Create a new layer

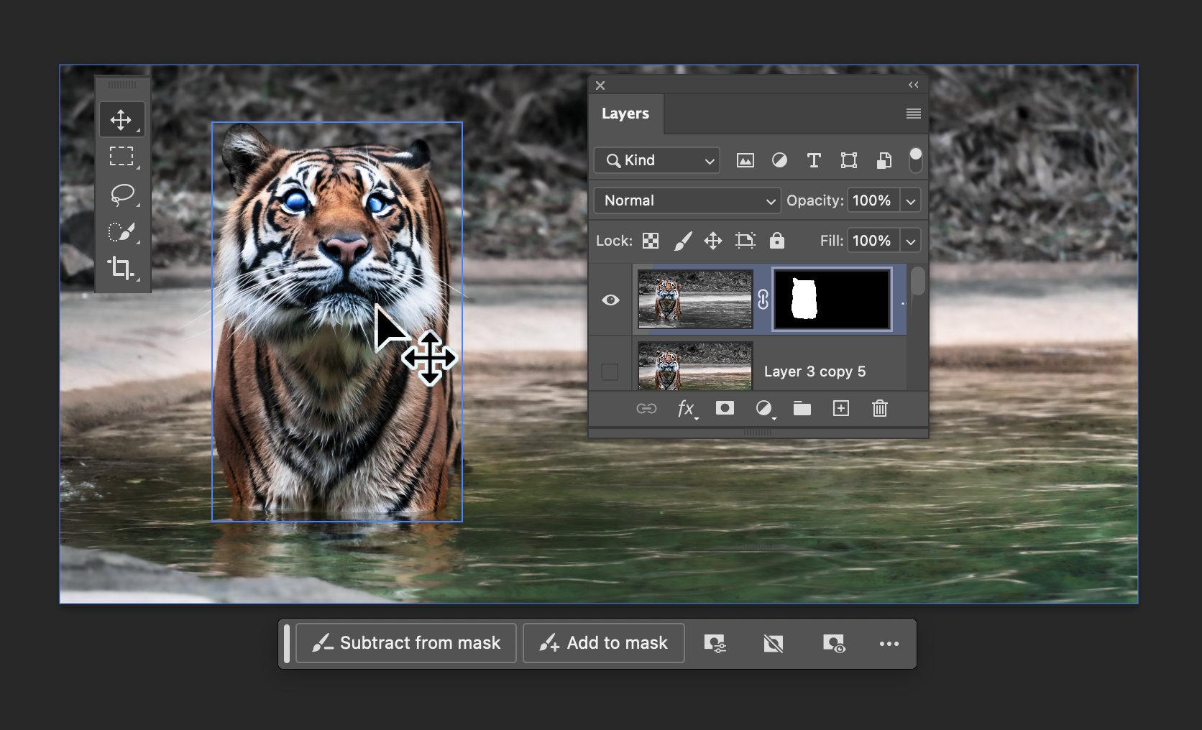tap(840, 408)
